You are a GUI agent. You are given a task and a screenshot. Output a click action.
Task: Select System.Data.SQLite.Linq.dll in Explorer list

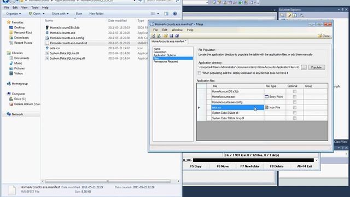[67, 59]
